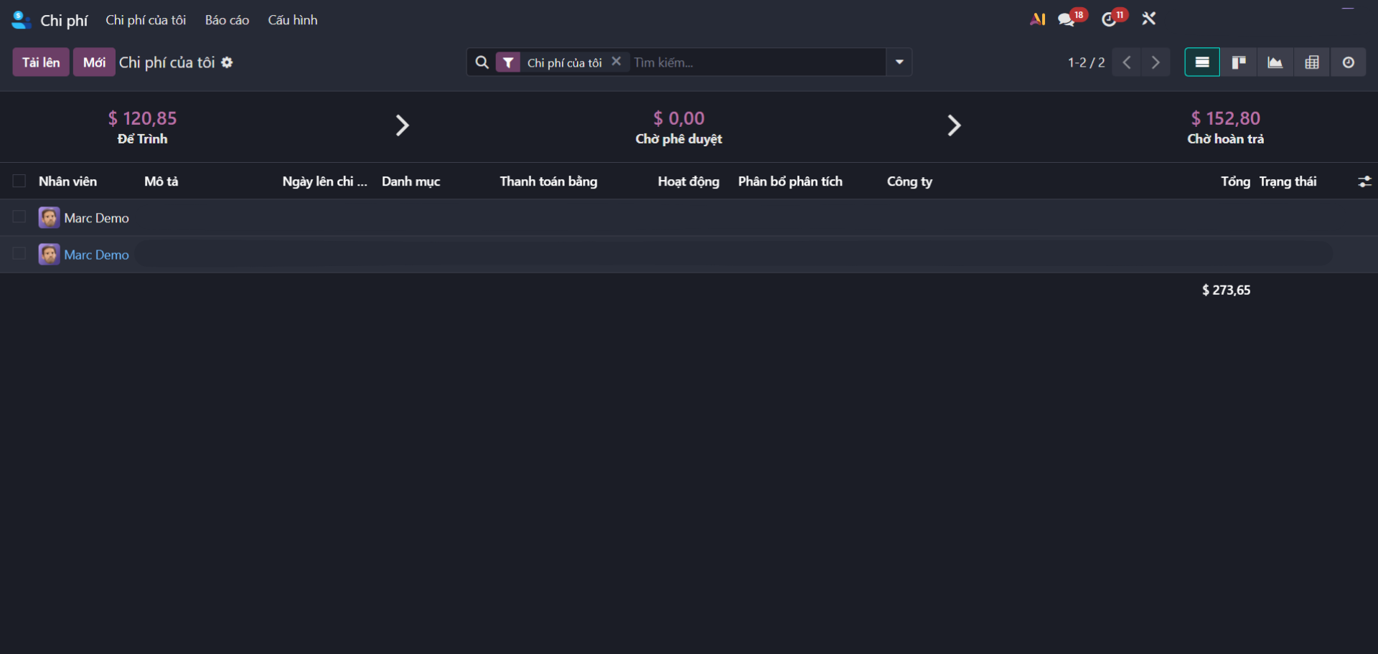Tick the select-all checkbox in table header
The width and height of the screenshot is (1378, 654).
19,181
